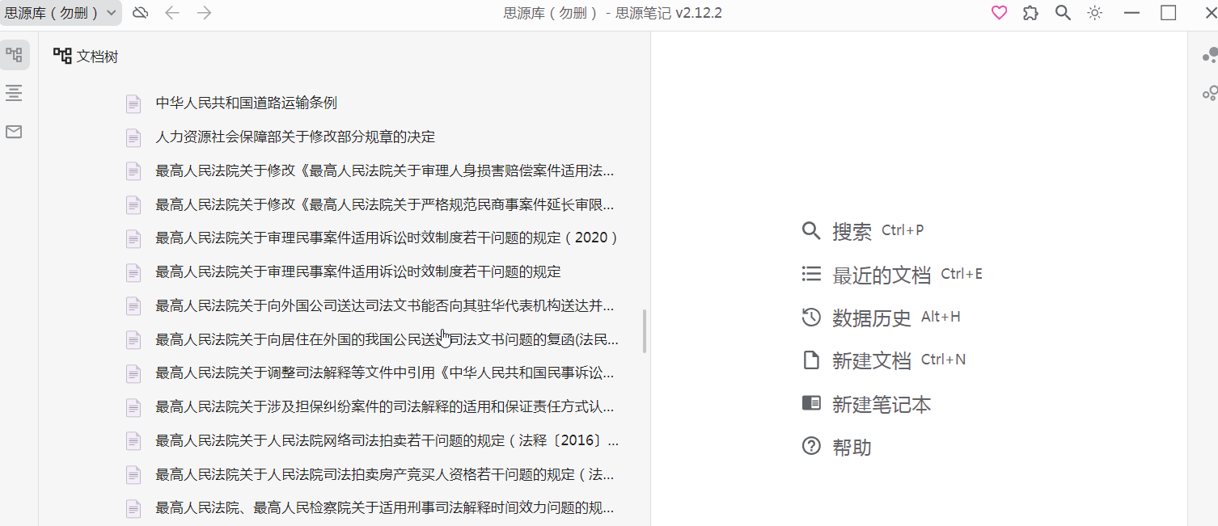Image resolution: width=1218 pixels, height=526 pixels.
Task: Toggle appearance mode sun icon
Action: 1095,12
